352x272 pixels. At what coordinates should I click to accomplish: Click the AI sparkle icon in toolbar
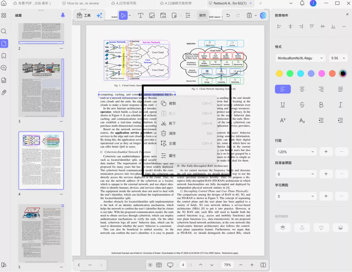(x=99, y=15)
